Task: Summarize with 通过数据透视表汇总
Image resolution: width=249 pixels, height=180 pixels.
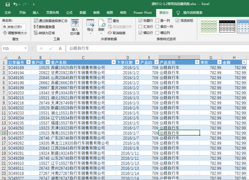Action: [x=51, y=21]
